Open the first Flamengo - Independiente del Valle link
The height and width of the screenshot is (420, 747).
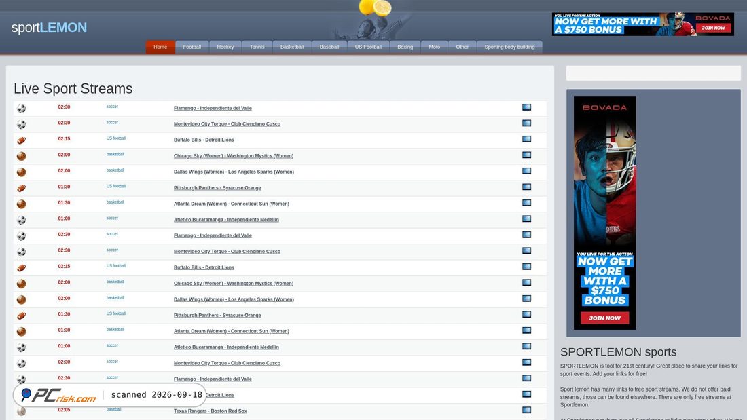[213, 108]
